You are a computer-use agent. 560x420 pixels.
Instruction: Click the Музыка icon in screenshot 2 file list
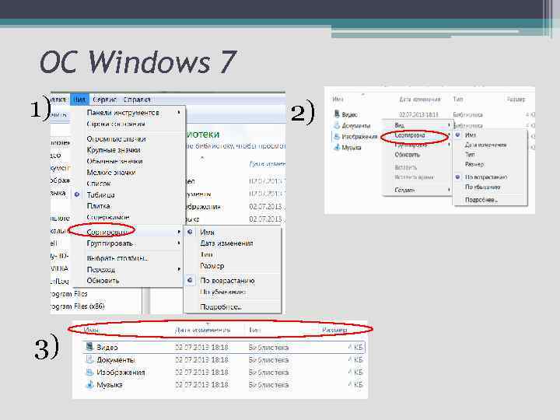tap(337, 147)
